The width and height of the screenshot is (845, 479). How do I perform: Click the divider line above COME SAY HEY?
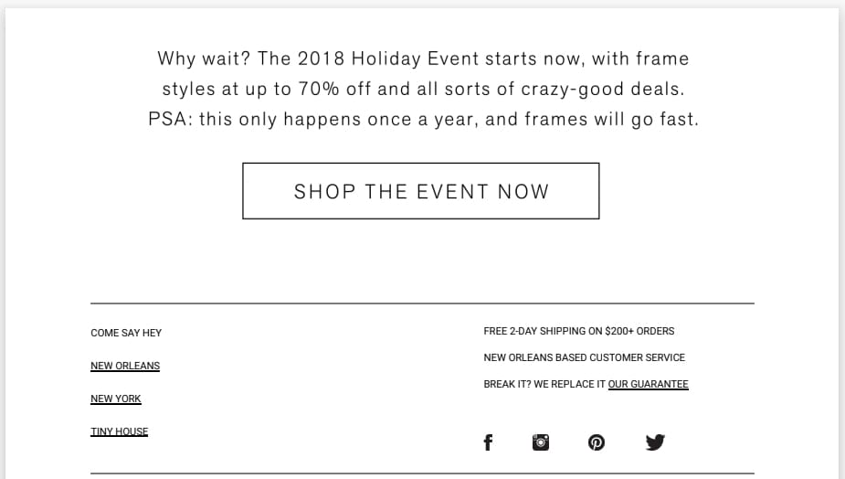[x=422, y=303]
